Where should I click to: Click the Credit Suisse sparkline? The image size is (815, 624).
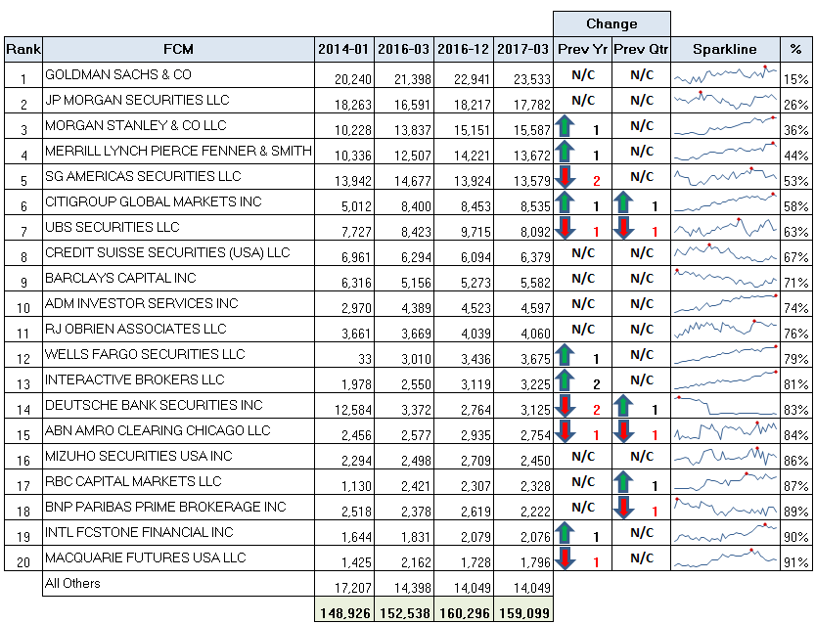click(x=726, y=253)
